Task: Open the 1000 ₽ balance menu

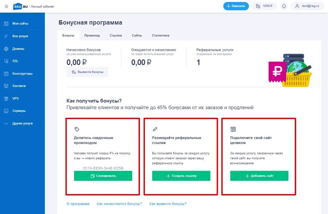Action: point(264,6)
